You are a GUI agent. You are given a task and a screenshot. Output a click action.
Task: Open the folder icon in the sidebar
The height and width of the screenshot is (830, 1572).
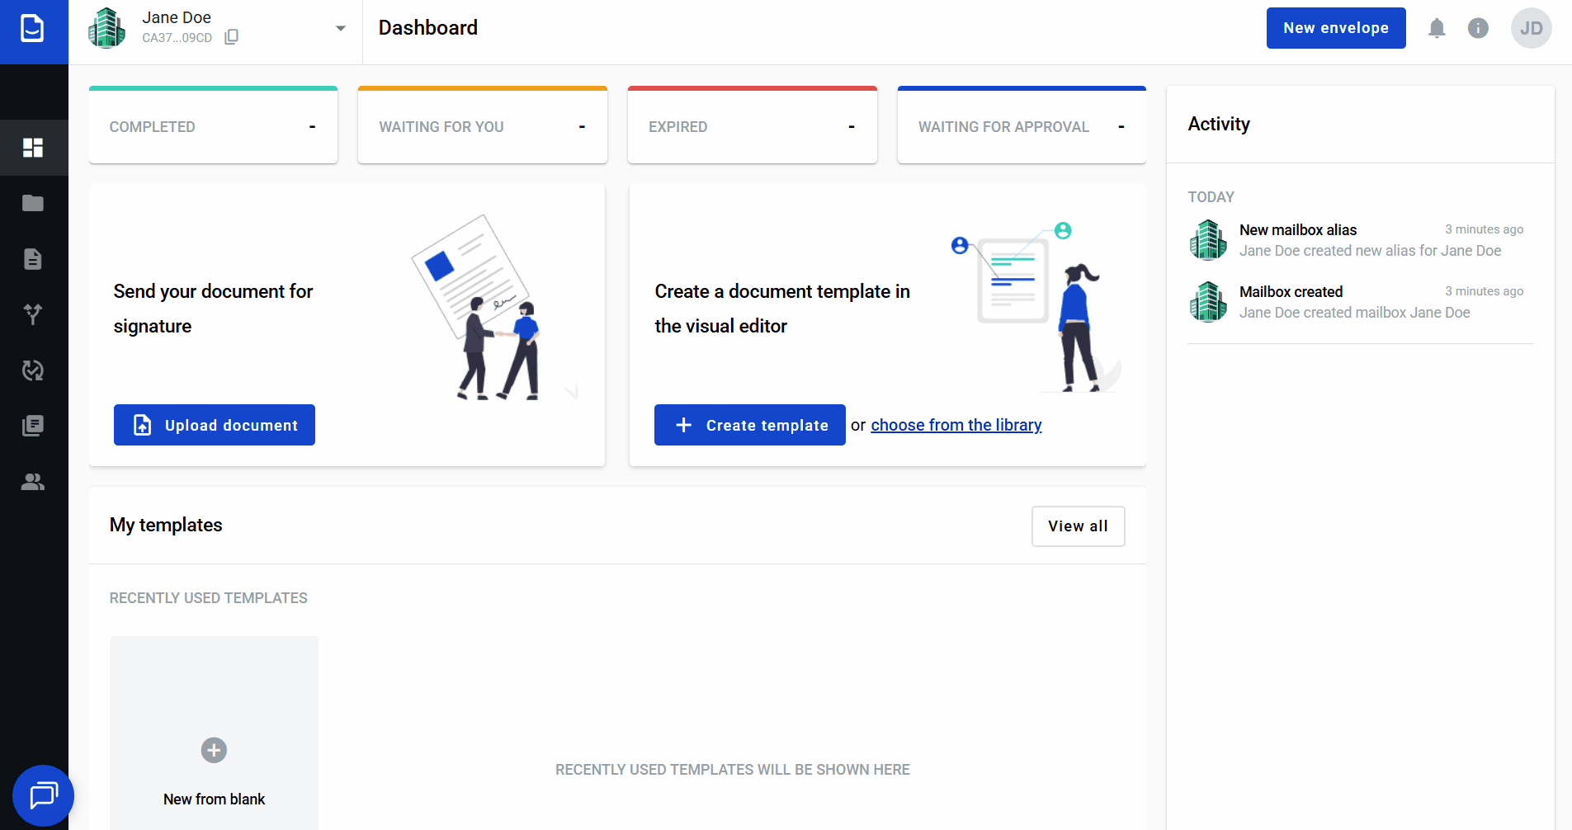click(33, 203)
